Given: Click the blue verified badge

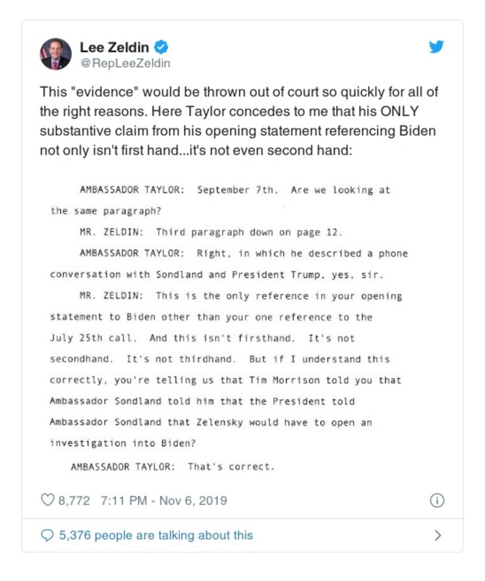Looking at the screenshot, I should [x=161, y=47].
